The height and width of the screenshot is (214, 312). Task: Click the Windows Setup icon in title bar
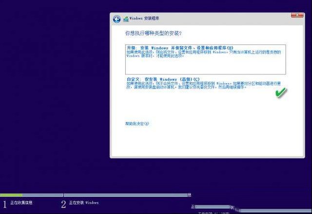[x=126, y=19]
